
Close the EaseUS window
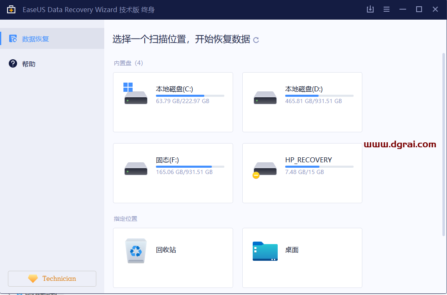[435, 10]
